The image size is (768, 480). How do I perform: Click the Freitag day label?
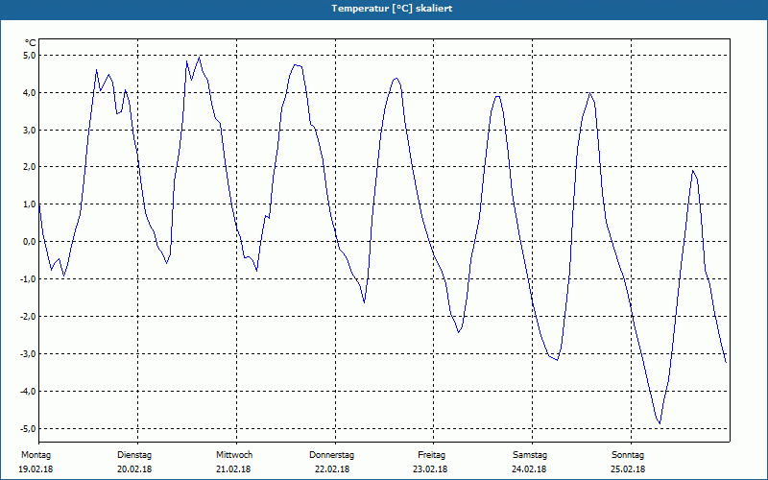pos(431,455)
